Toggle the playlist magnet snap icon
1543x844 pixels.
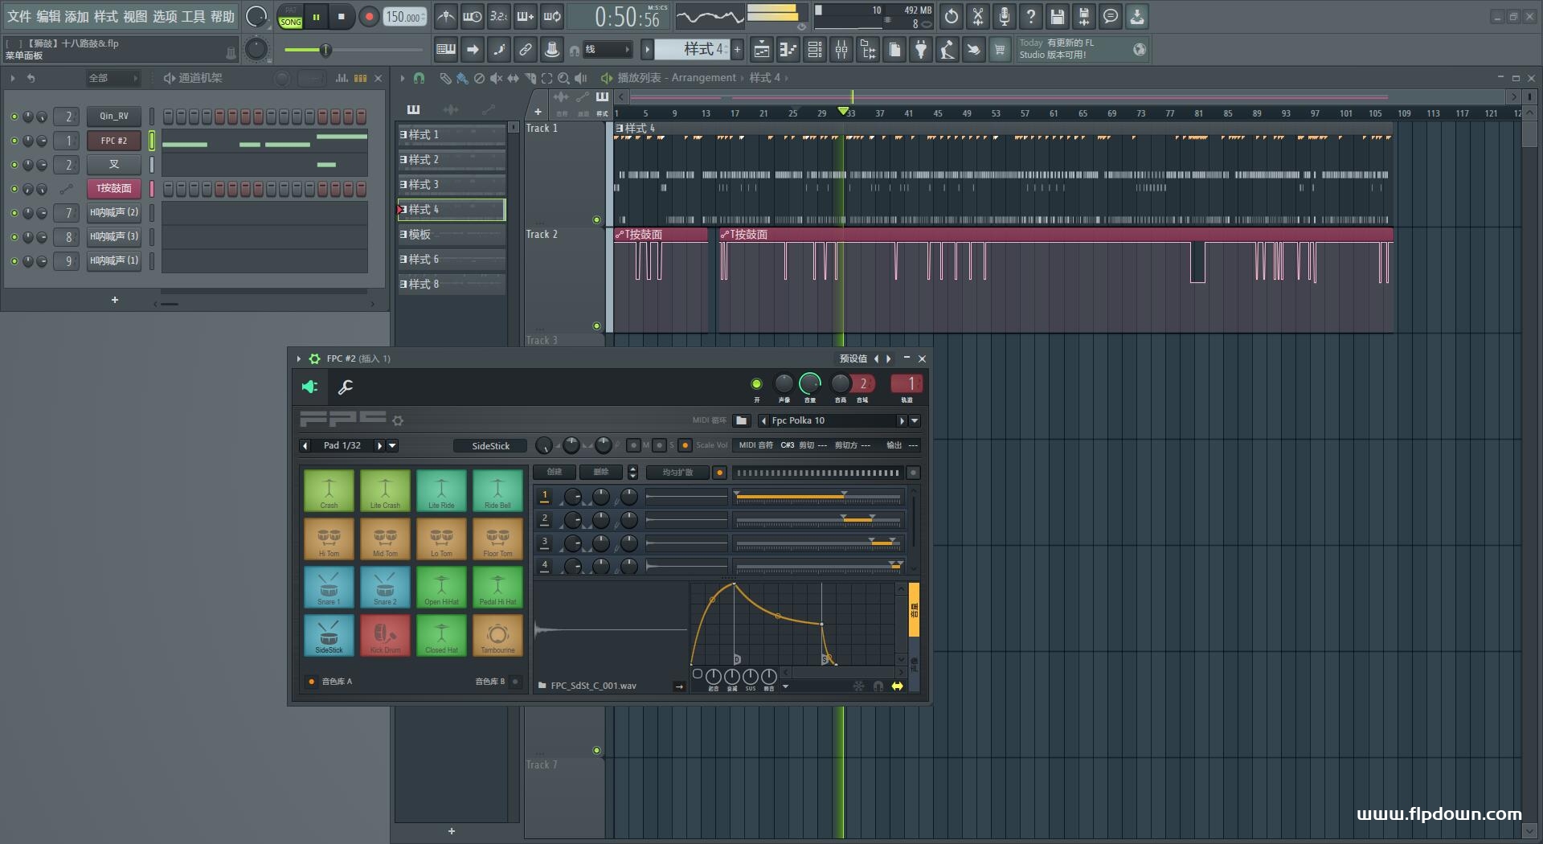pyautogui.click(x=419, y=78)
